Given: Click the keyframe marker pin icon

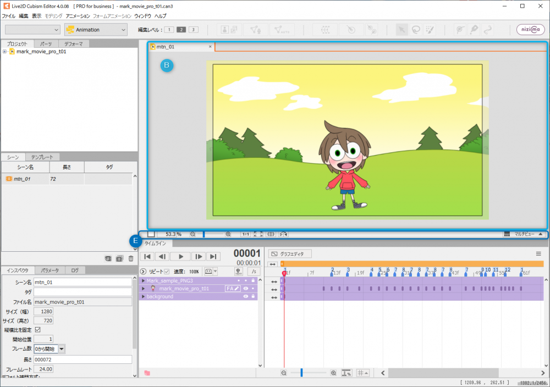Looking at the screenshot, I should (x=239, y=272).
